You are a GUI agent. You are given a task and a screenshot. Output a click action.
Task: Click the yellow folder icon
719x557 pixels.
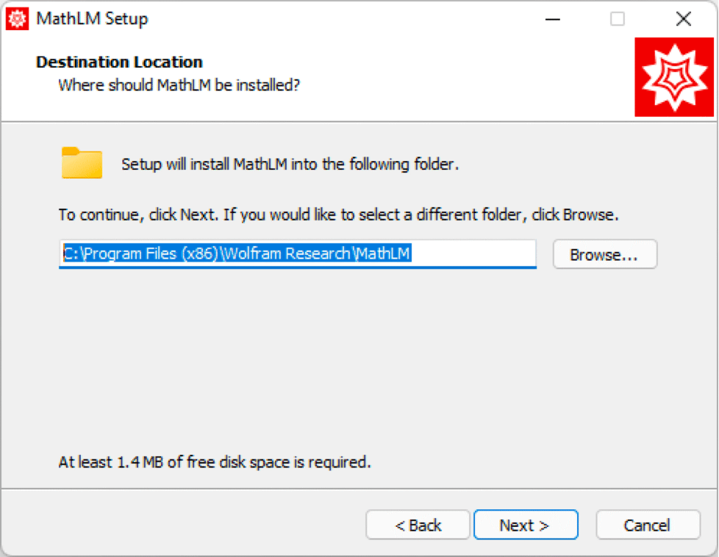tap(82, 163)
